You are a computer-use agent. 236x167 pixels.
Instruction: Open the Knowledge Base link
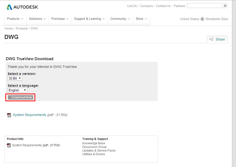pos(94,143)
